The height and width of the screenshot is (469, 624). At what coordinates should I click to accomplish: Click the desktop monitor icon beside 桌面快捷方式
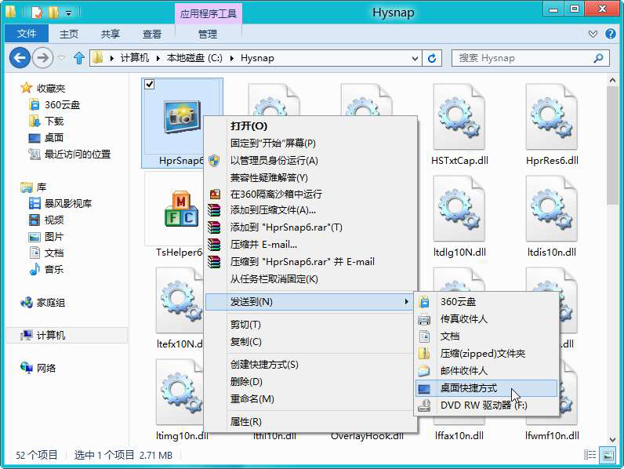pos(424,388)
